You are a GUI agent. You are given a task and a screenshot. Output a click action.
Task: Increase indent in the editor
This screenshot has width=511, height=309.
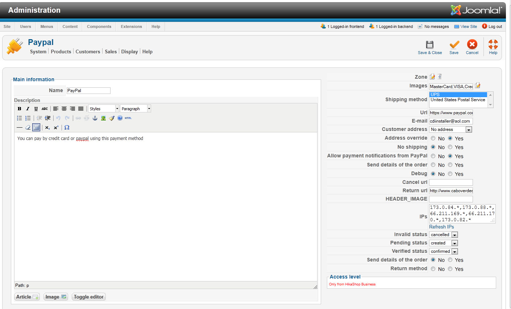(x=47, y=118)
